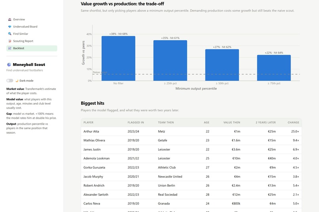Click the ≥ 50th pct bar

pyautogui.click(x=222, y=65)
